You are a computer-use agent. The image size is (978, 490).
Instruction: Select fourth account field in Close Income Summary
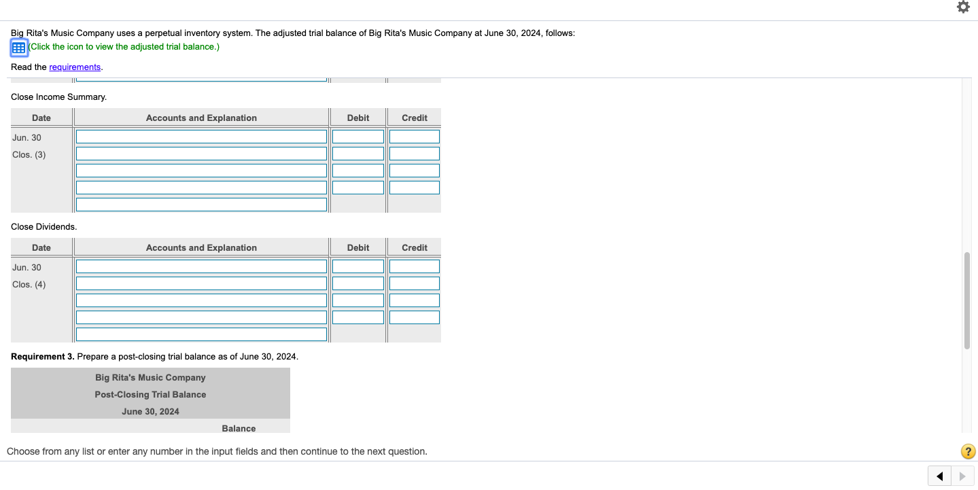pyautogui.click(x=201, y=188)
